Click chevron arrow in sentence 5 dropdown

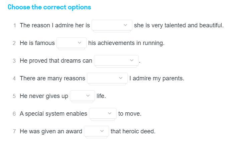(88, 96)
